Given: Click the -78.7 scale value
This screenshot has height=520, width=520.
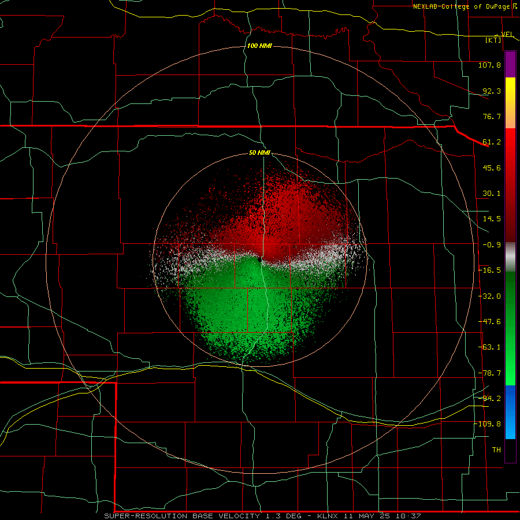Looking at the screenshot, I should (x=489, y=373).
